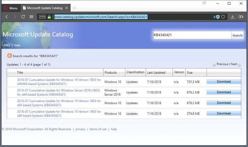This screenshot has height=147, width=248.
Task: Open the ARM64-based Systems update link
Action: [x=59, y=82]
